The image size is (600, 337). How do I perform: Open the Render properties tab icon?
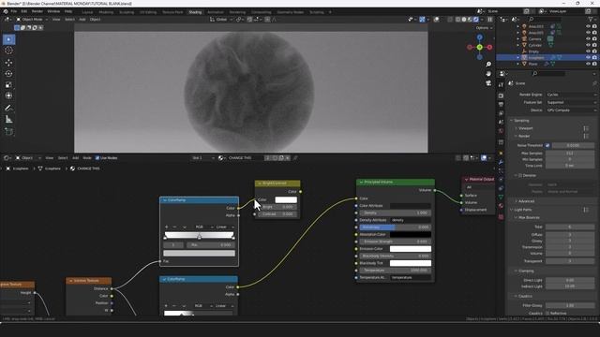501,95
